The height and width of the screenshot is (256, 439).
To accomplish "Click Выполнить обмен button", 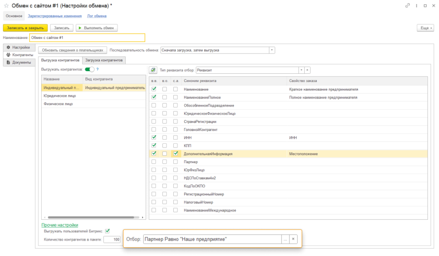I will point(97,28).
